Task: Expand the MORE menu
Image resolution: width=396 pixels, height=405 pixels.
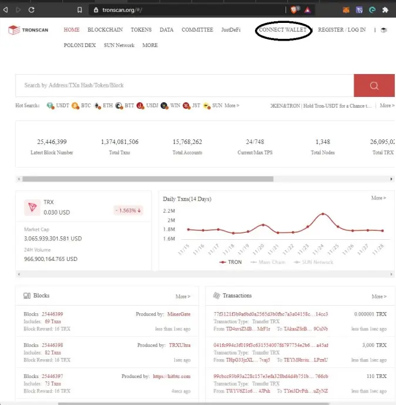Action: 150,45
